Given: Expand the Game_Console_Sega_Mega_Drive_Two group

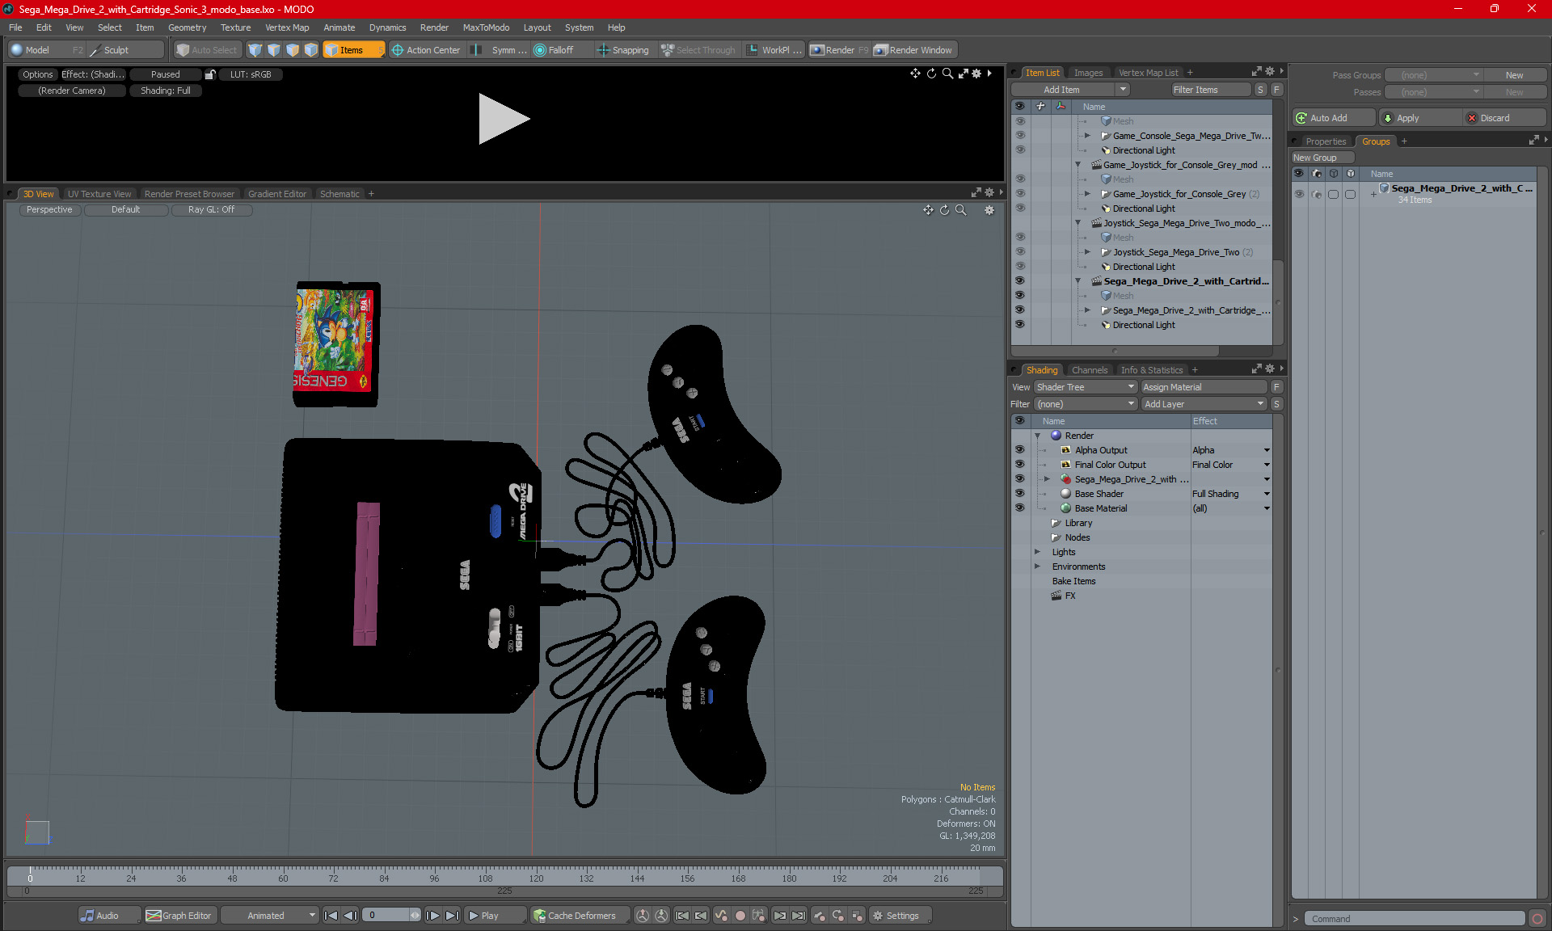Looking at the screenshot, I should (x=1087, y=136).
